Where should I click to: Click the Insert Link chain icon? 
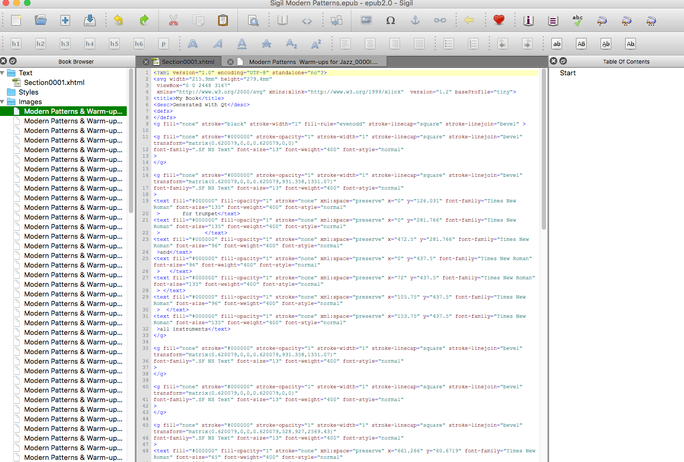coord(440,20)
